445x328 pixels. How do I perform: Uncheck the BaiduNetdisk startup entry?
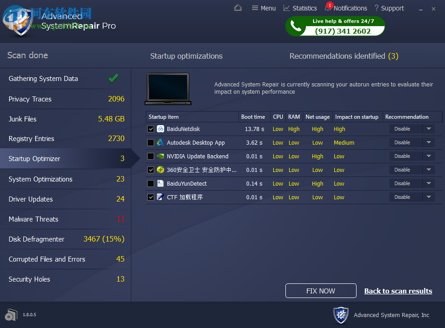click(150, 129)
